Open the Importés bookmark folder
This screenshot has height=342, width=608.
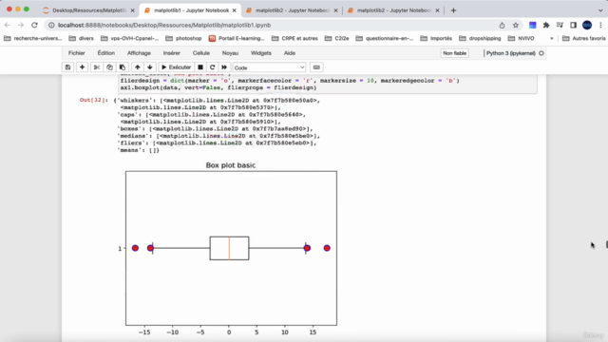point(436,38)
